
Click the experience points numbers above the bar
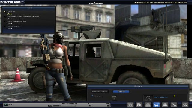(69, 104)
